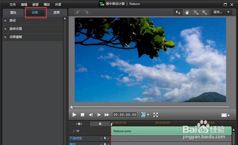Viewport: 238px width, 145px height.
Task: Click the fast forward button
Action: (x=107, y=115)
